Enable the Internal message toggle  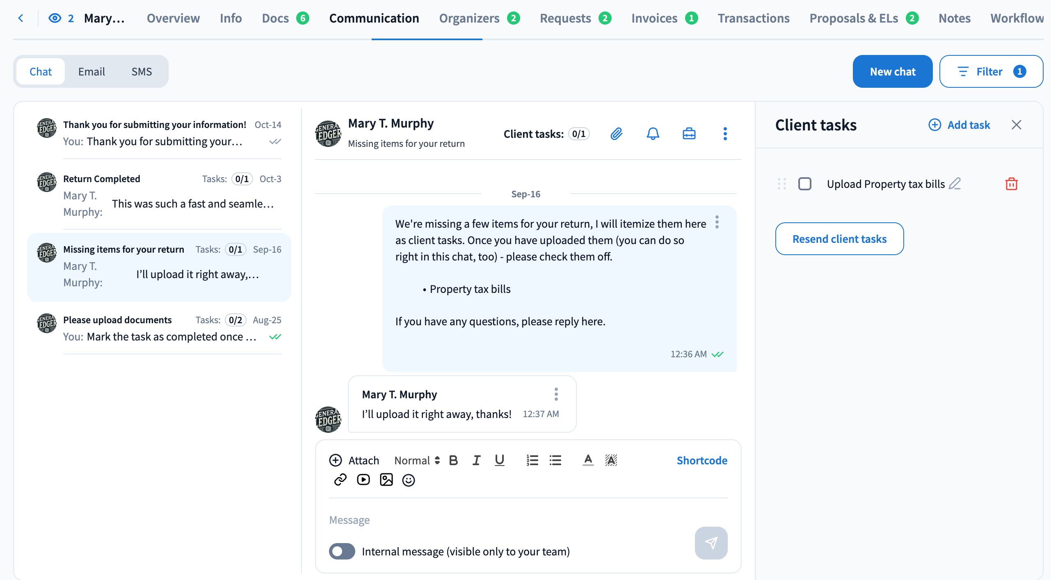342,551
